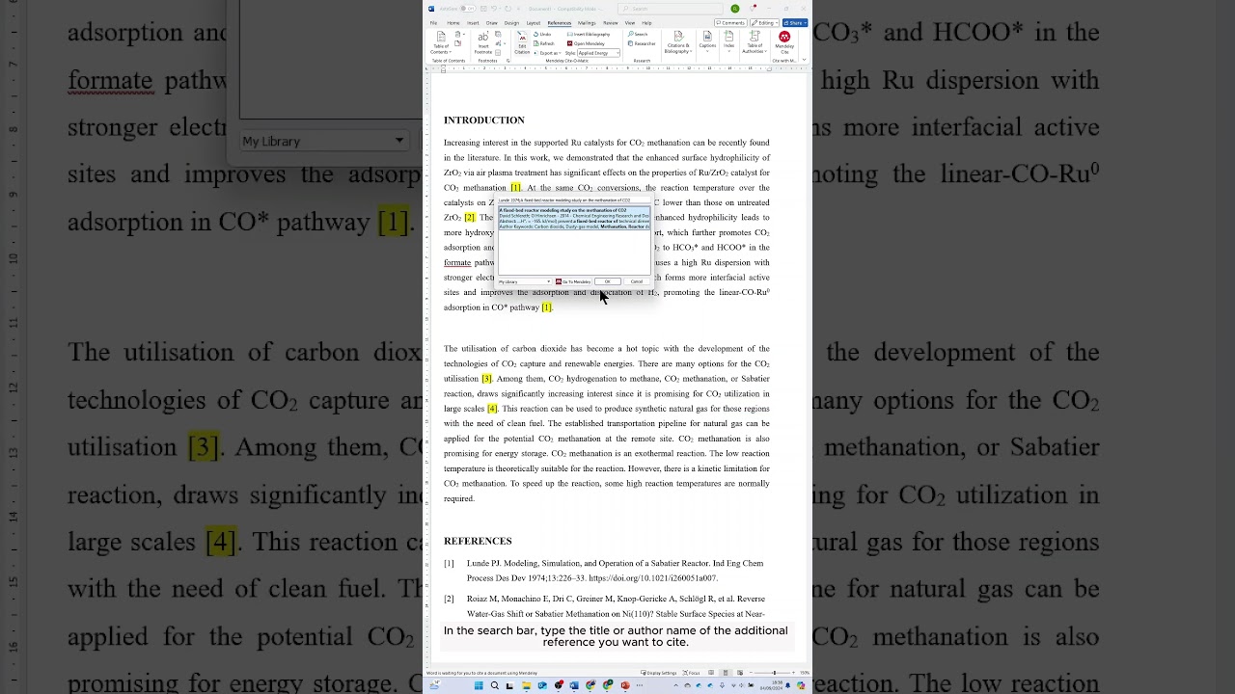Open the Index dropdown
Image resolution: width=1235 pixels, height=694 pixels.
pos(728,42)
